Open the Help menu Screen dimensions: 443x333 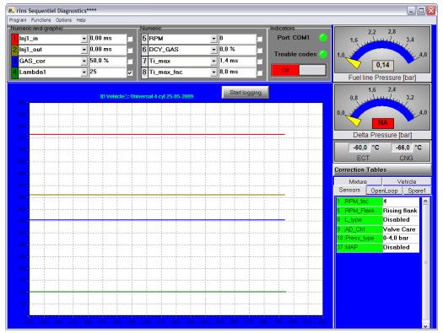click(81, 20)
